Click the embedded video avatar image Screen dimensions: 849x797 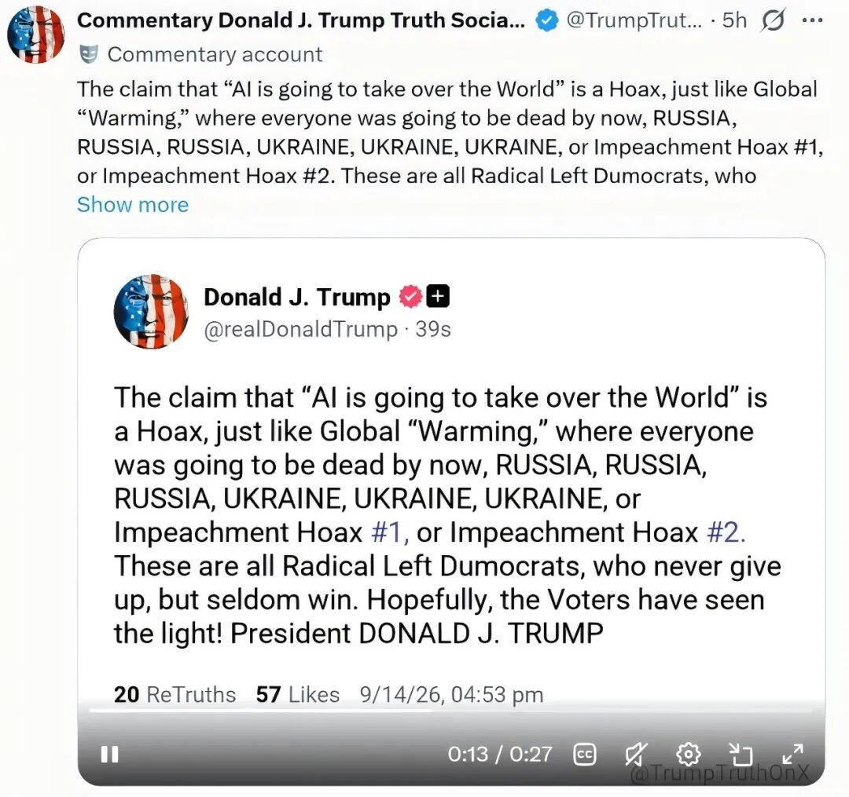point(151,312)
